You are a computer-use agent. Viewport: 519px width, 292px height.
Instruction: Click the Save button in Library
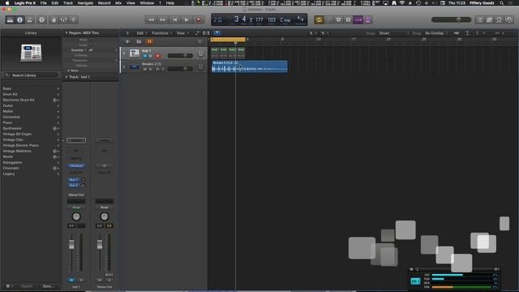click(49, 286)
